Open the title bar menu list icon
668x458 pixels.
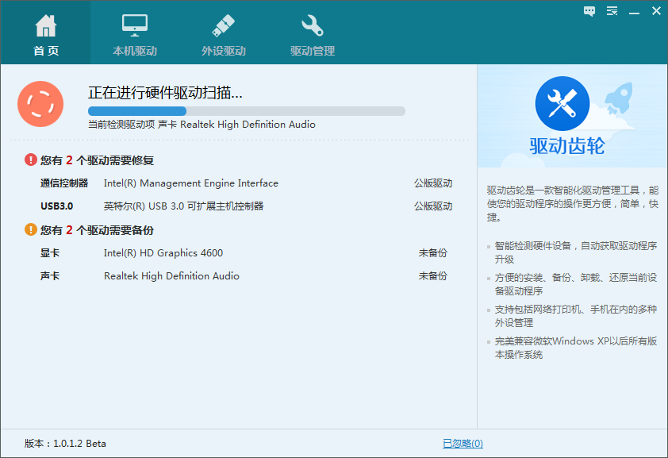612,11
